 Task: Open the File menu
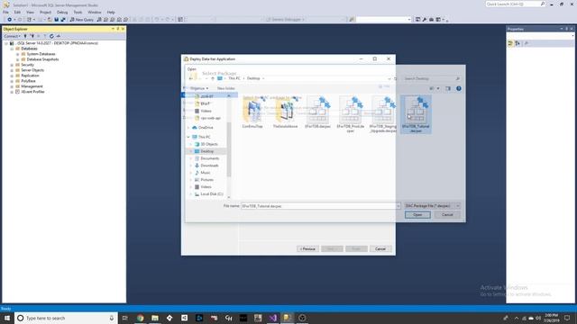click(x=6, y=12)
